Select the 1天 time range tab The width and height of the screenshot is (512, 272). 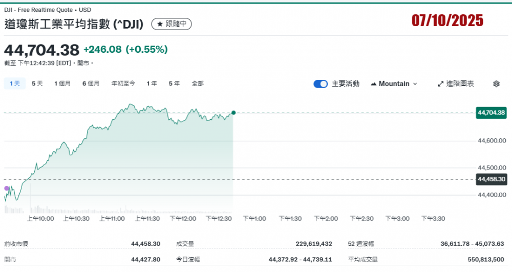click(14, 83)
